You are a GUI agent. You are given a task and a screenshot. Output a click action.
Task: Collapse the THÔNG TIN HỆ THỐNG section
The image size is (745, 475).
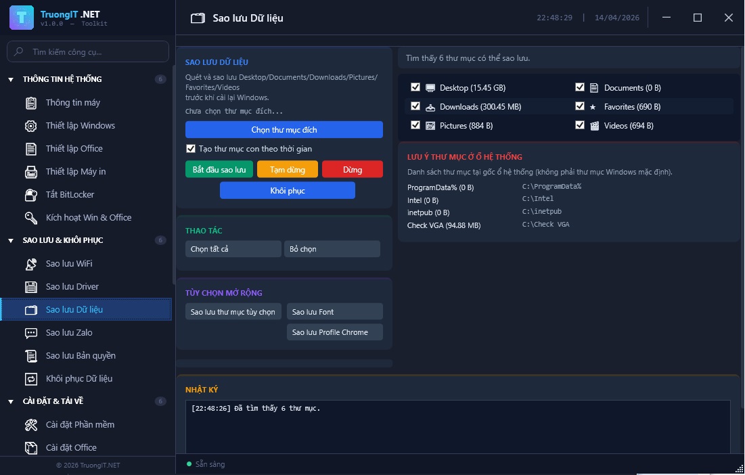click(x=11, y=80)
